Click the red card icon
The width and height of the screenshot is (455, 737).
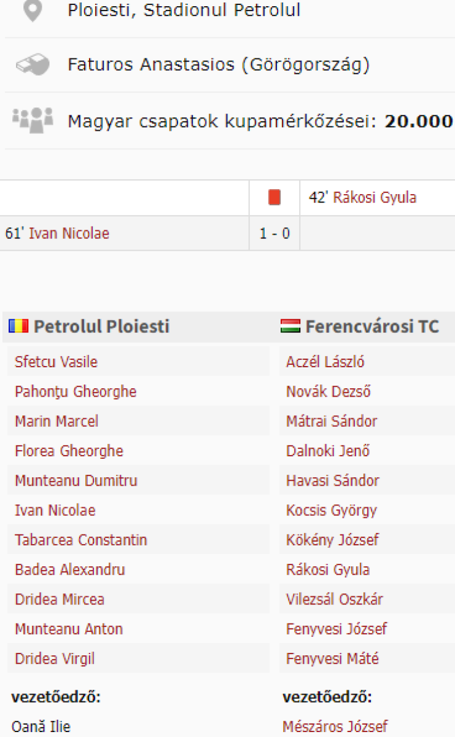[274, 198]
